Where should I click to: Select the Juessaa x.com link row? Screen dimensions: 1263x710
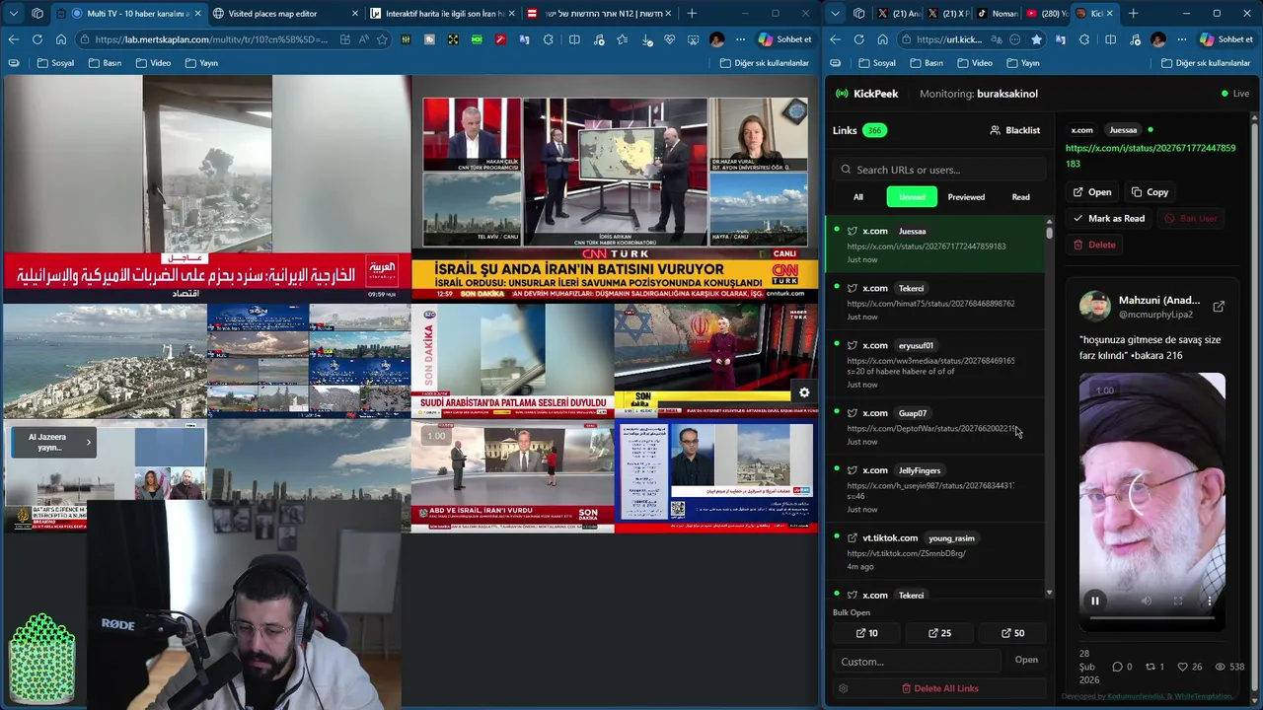pyautogui.click(x=935, y=245)
